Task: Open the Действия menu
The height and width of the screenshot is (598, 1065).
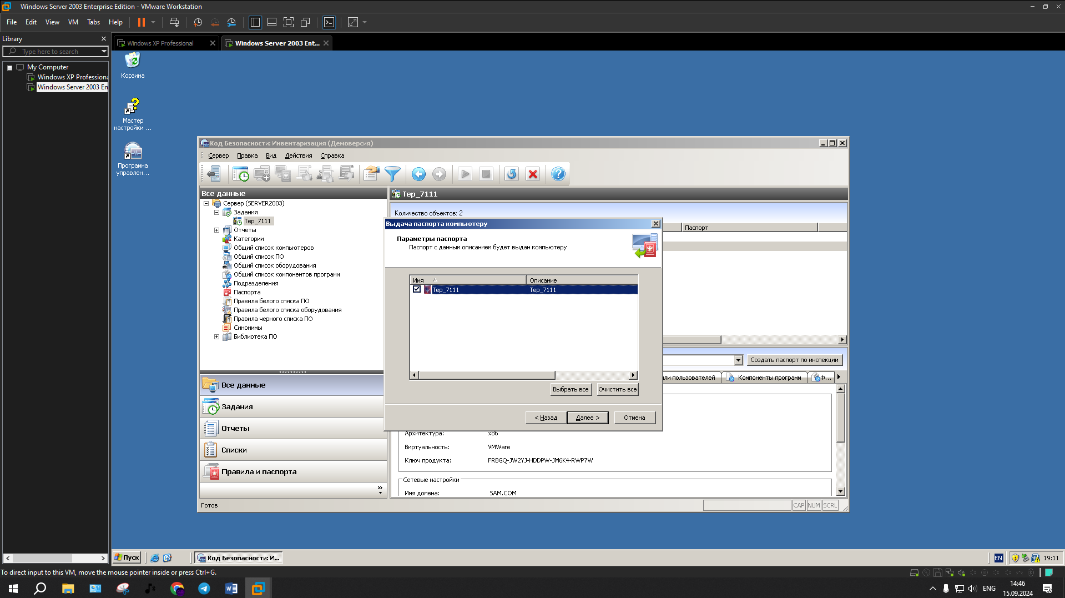Action: pyautogui.click(x=299, y=156)
